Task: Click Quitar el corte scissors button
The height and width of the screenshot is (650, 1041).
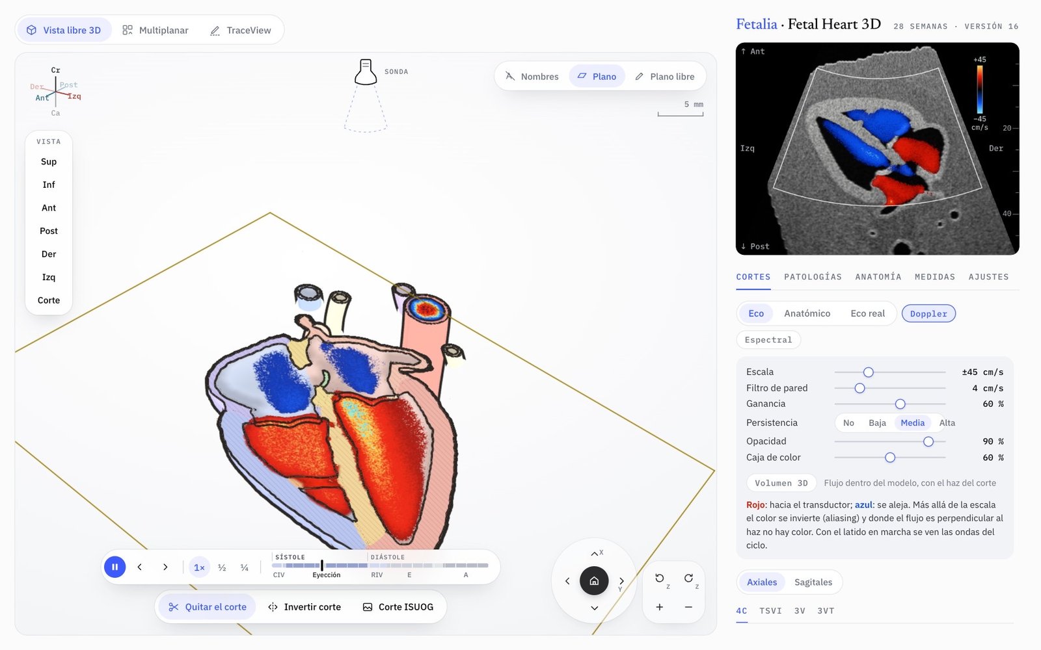Action: coord(208,607)
